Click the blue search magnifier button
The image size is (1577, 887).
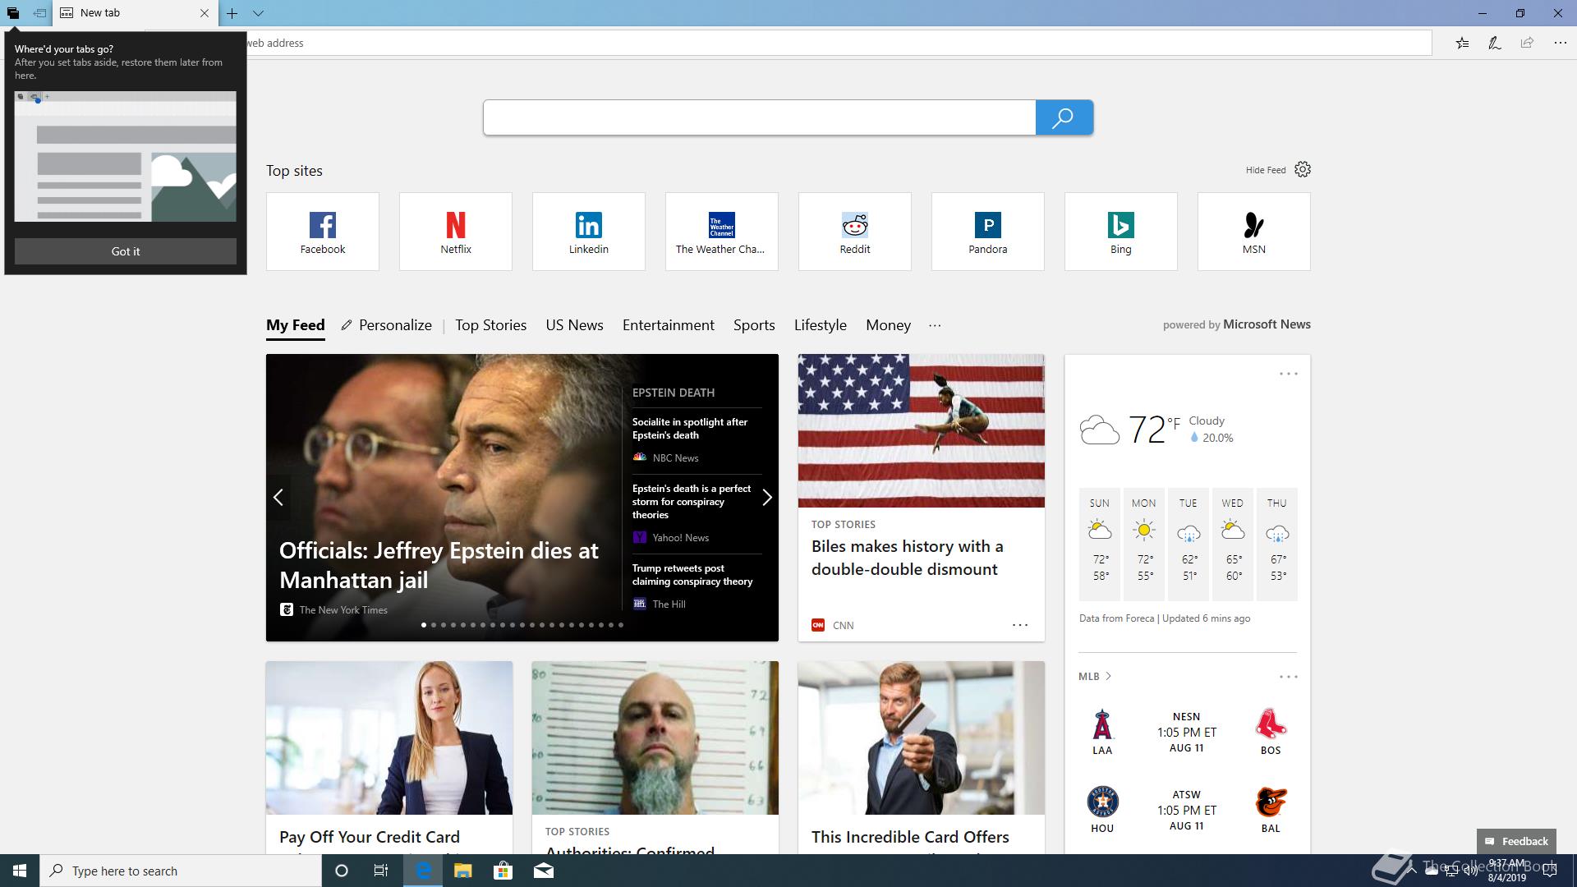pos(1064,117)
